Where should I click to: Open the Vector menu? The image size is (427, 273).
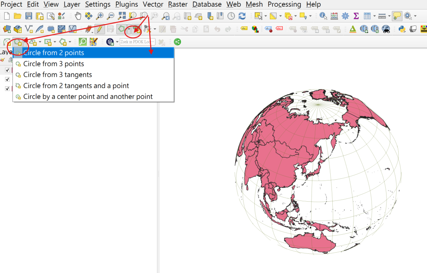153,4
